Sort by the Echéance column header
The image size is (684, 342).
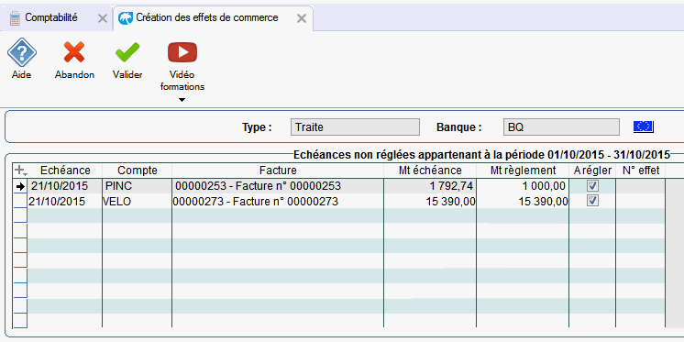pyautogui.click(x=65, y=170)
